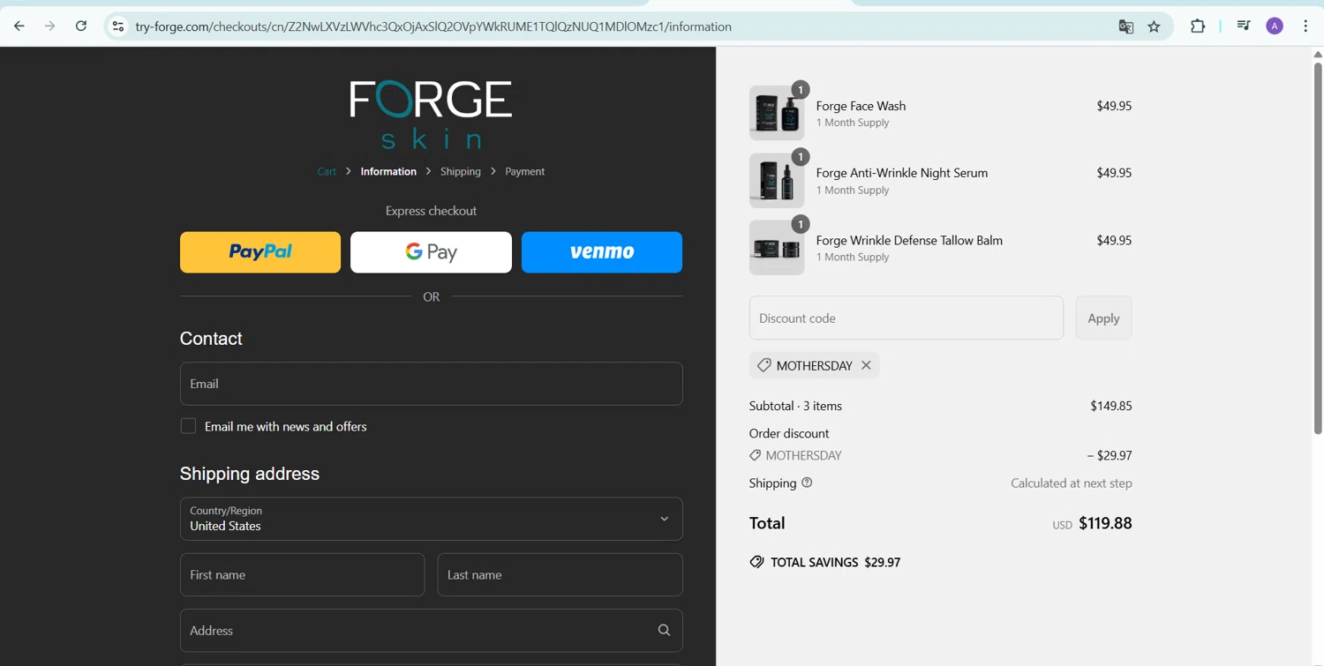Screen dimensions: 1324x666
Task: Click the TOTAL SAVINGS $29.97 line
Action: tap(825, 562)
